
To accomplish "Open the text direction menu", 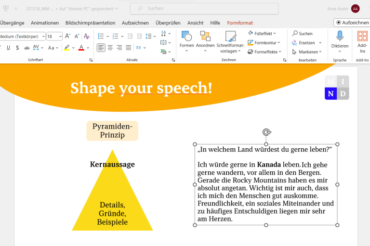I will click(x=166, y=34).
